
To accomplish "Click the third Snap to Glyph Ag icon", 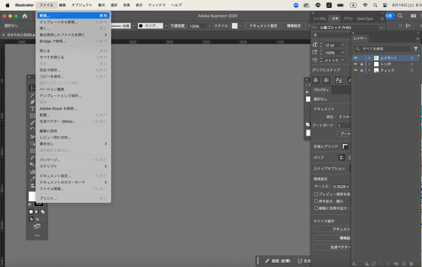I will tap(339, 80).
